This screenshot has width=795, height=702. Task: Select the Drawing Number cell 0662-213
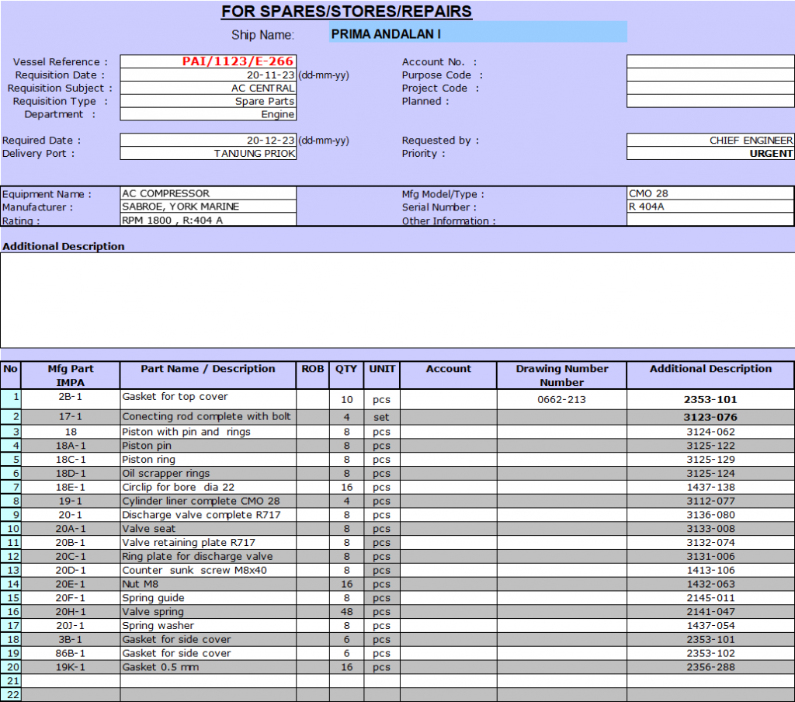click(x=561, y=399)
